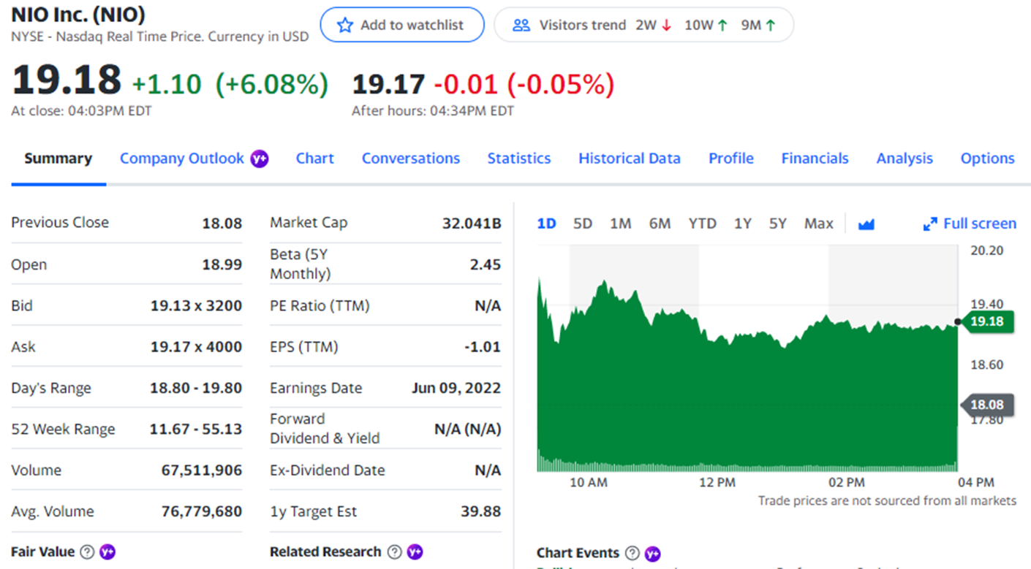Image resolution: width=1031 pixels, height=569 pixels.
Task: Open the Options tab
Action: click(x=988, y=159)
